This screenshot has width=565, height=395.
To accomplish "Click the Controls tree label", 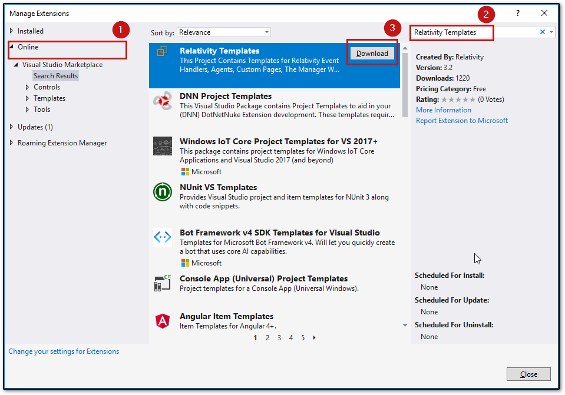I will pyautogui.click(x=47, y=87).
